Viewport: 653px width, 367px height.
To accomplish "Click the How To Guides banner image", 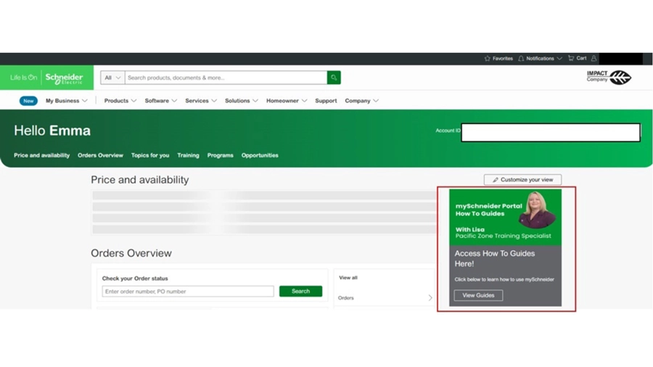I will coord(505,217).
